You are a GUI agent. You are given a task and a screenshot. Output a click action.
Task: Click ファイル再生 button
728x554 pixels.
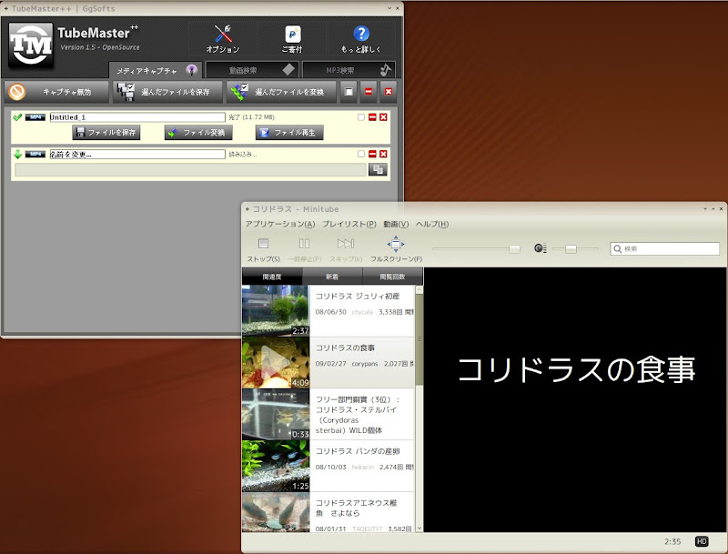click(289, 133)
